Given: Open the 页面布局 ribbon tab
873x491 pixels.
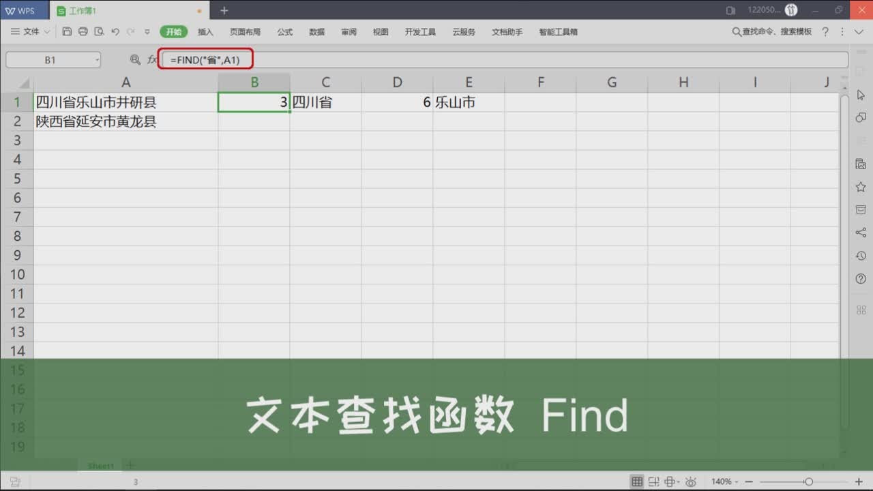Looking at the screenshot, I should (245, 32).
